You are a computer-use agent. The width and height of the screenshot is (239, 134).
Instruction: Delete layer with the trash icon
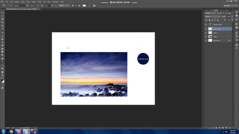(230, 128)
